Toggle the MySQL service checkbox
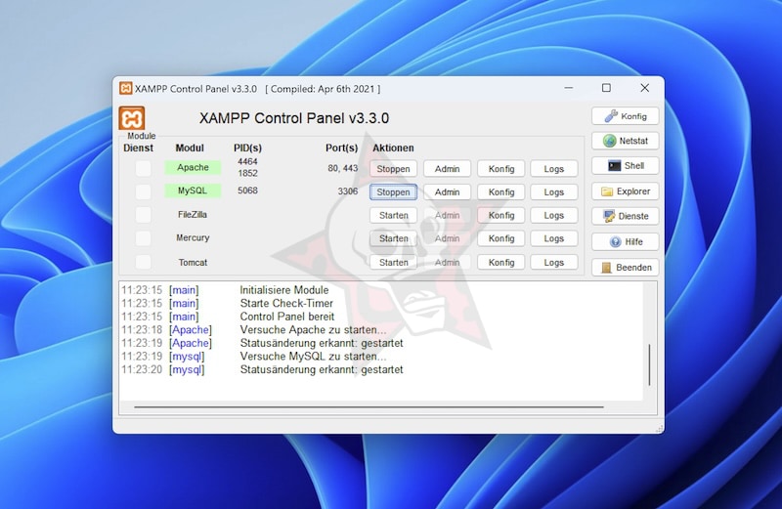The height and width of the screenshot is (509, 782). pos(143,191)
